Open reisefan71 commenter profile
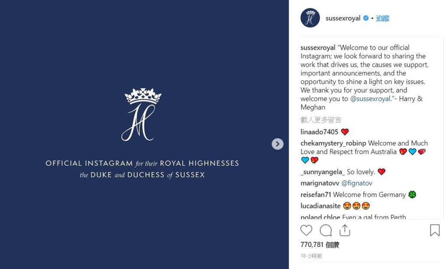The height and width of the screenshot is (269, 444). (316, 195)
